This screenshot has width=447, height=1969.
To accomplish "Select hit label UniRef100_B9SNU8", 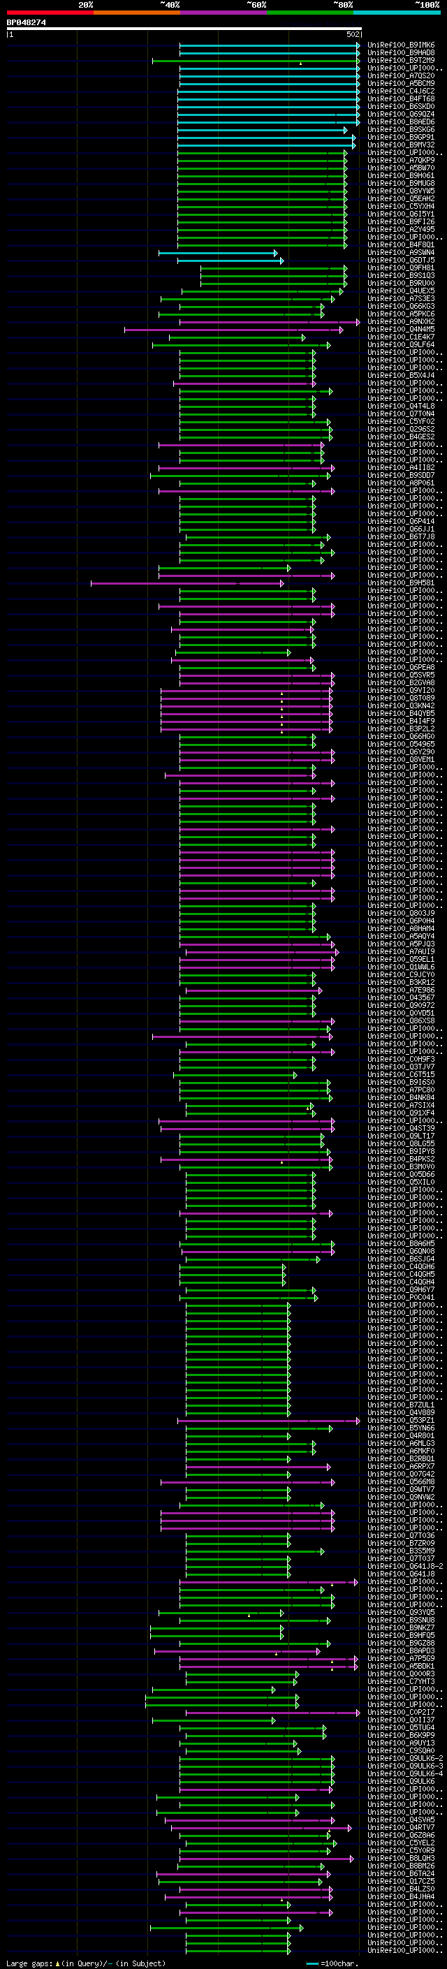I will [x=401, y=1620].
